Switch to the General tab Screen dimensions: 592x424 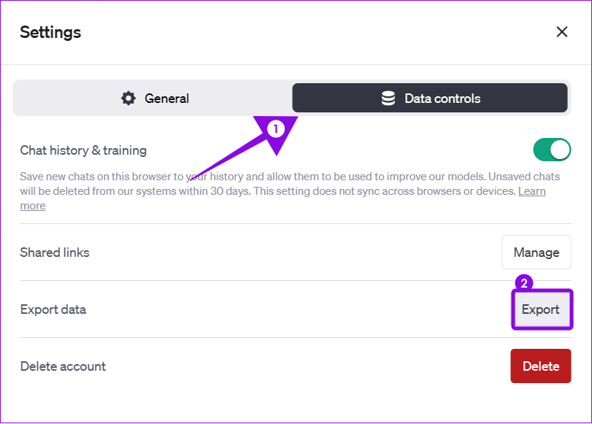point(155,99)
